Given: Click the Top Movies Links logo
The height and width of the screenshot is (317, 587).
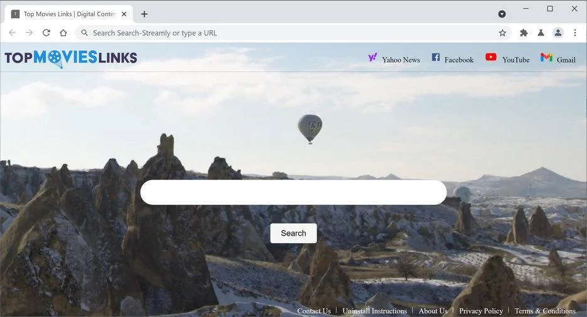Looking at the screenshot, I should click(x=71, y=58).
